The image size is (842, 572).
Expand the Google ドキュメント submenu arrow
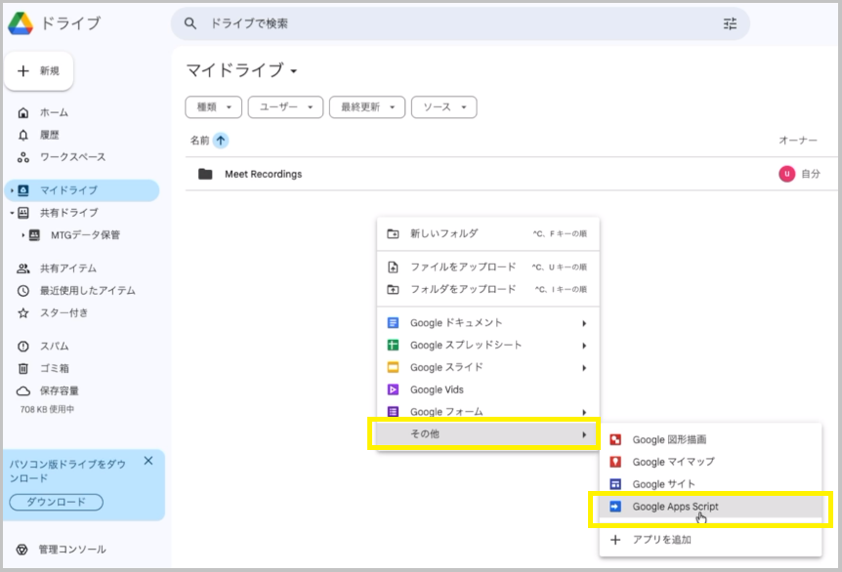[x=584, y=323]
